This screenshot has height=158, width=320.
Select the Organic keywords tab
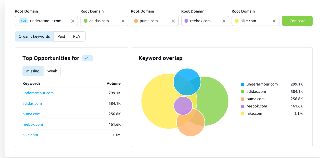pyautogui.click(x=34, y=36)
